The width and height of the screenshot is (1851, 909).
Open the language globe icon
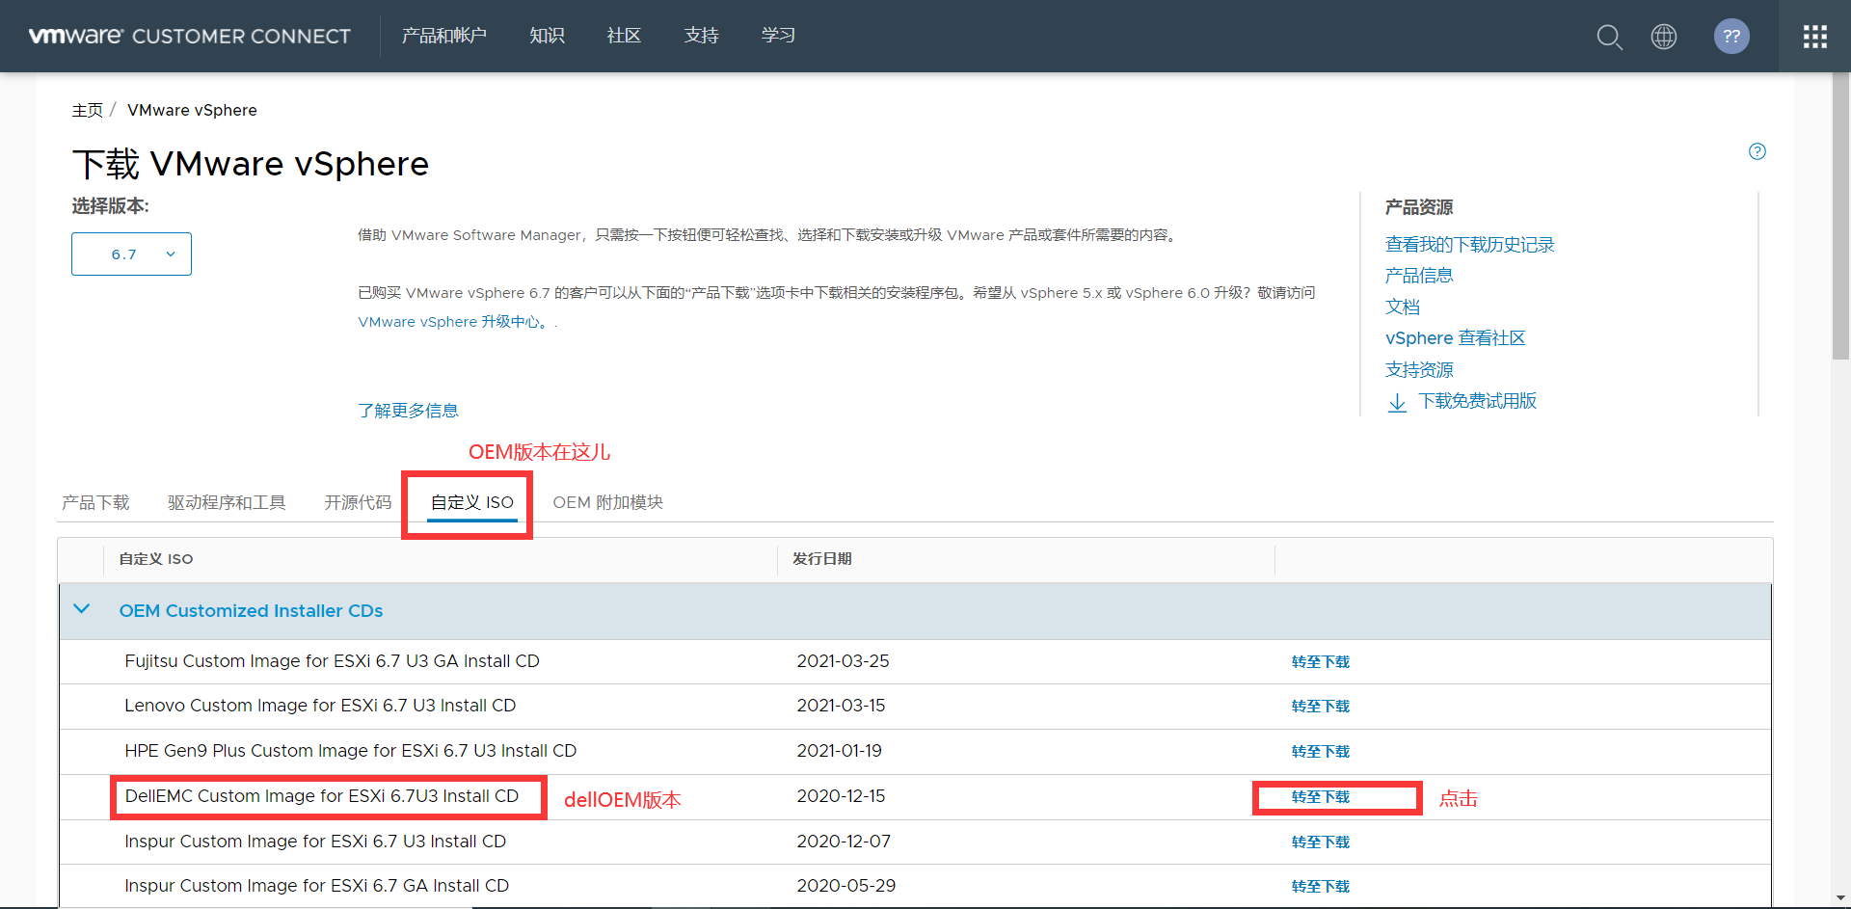1664,37
